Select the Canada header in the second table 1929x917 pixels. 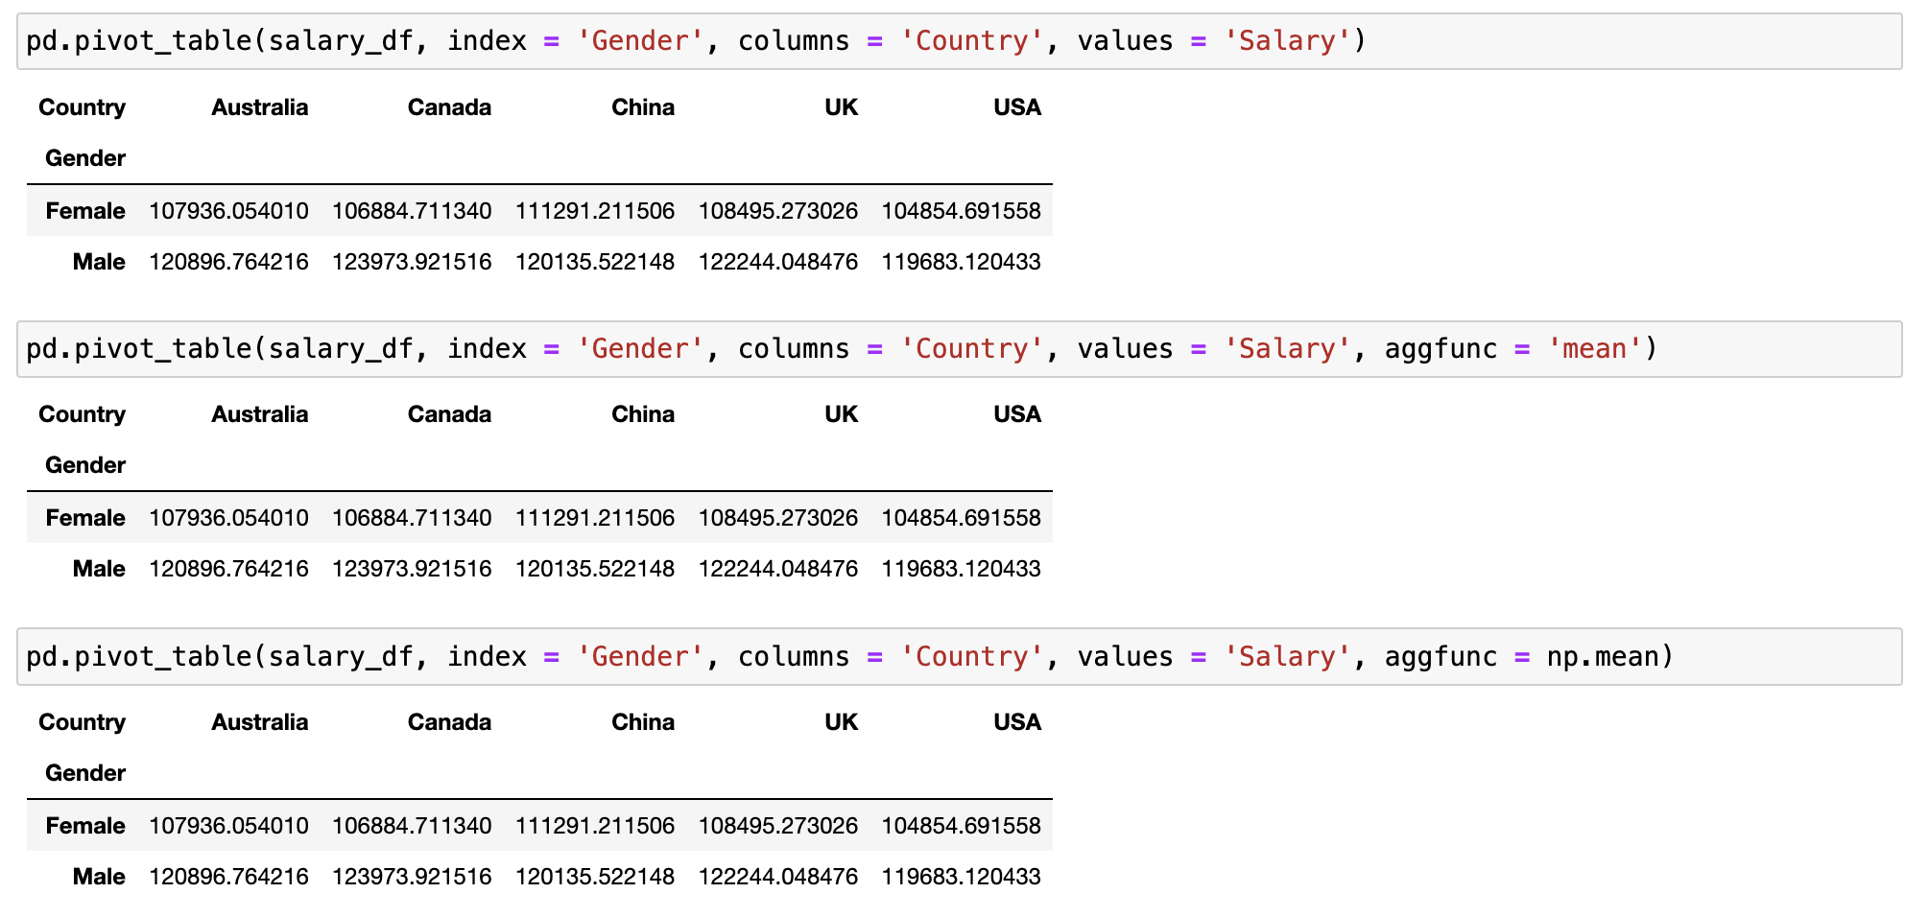449,414
